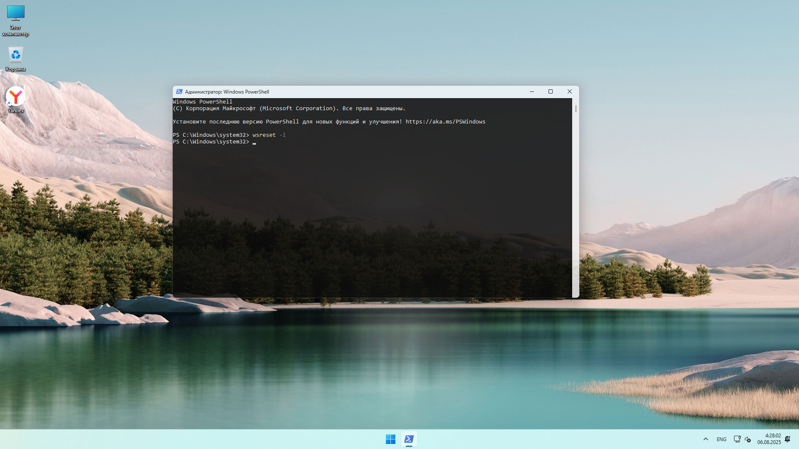Close the PowerShell window
The height and width of the screenshot is (449, 799).
tap(570, 92)
